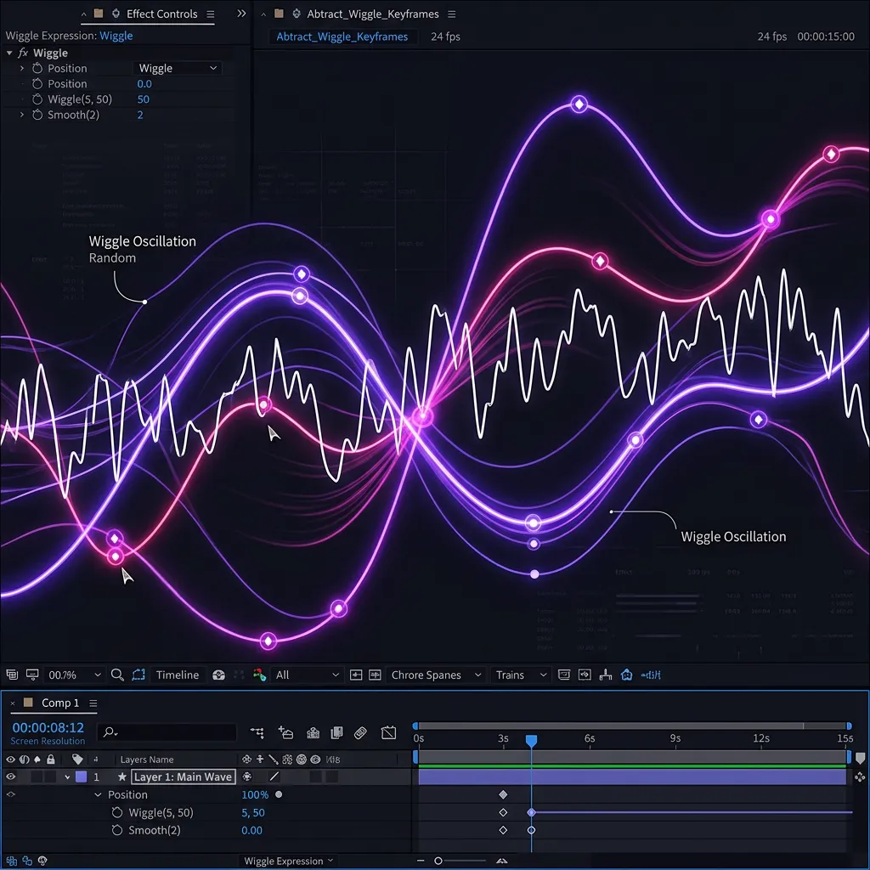Click the third icon in the timeline switch row
The height and width of the screenshot is (870, 870).
(313, 733)
